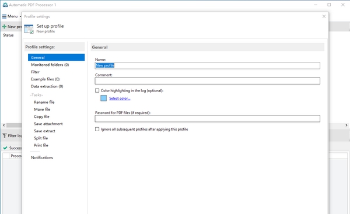
Task: Click the Name input field
Action: (x=207, y=65)
